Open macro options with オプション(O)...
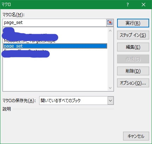This screenshot has width=152, height=144. (133, 83)
